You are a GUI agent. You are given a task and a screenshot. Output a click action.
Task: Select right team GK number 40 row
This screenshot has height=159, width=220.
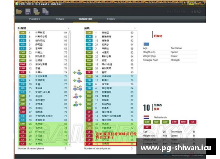pyautogui.click(x=111, y=124)
